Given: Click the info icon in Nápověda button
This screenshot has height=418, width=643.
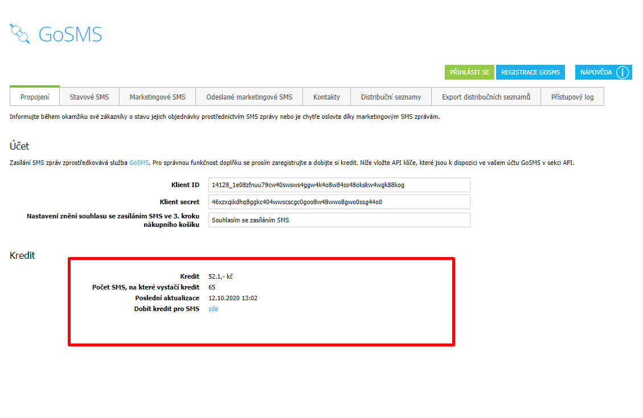Looking at the screenshot, I should tap(622, 72).
